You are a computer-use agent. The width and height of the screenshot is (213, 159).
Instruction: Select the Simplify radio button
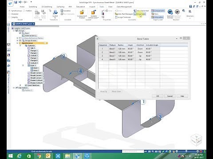coord(9,17)
